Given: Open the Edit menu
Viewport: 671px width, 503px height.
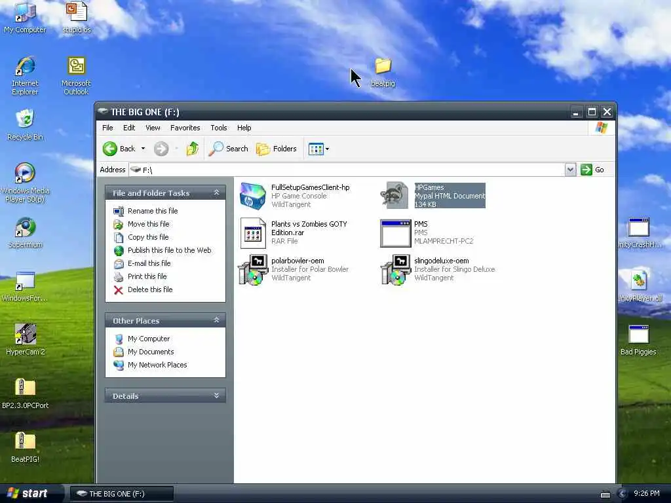Looking at the screenshot, I should tap(129, 128).
